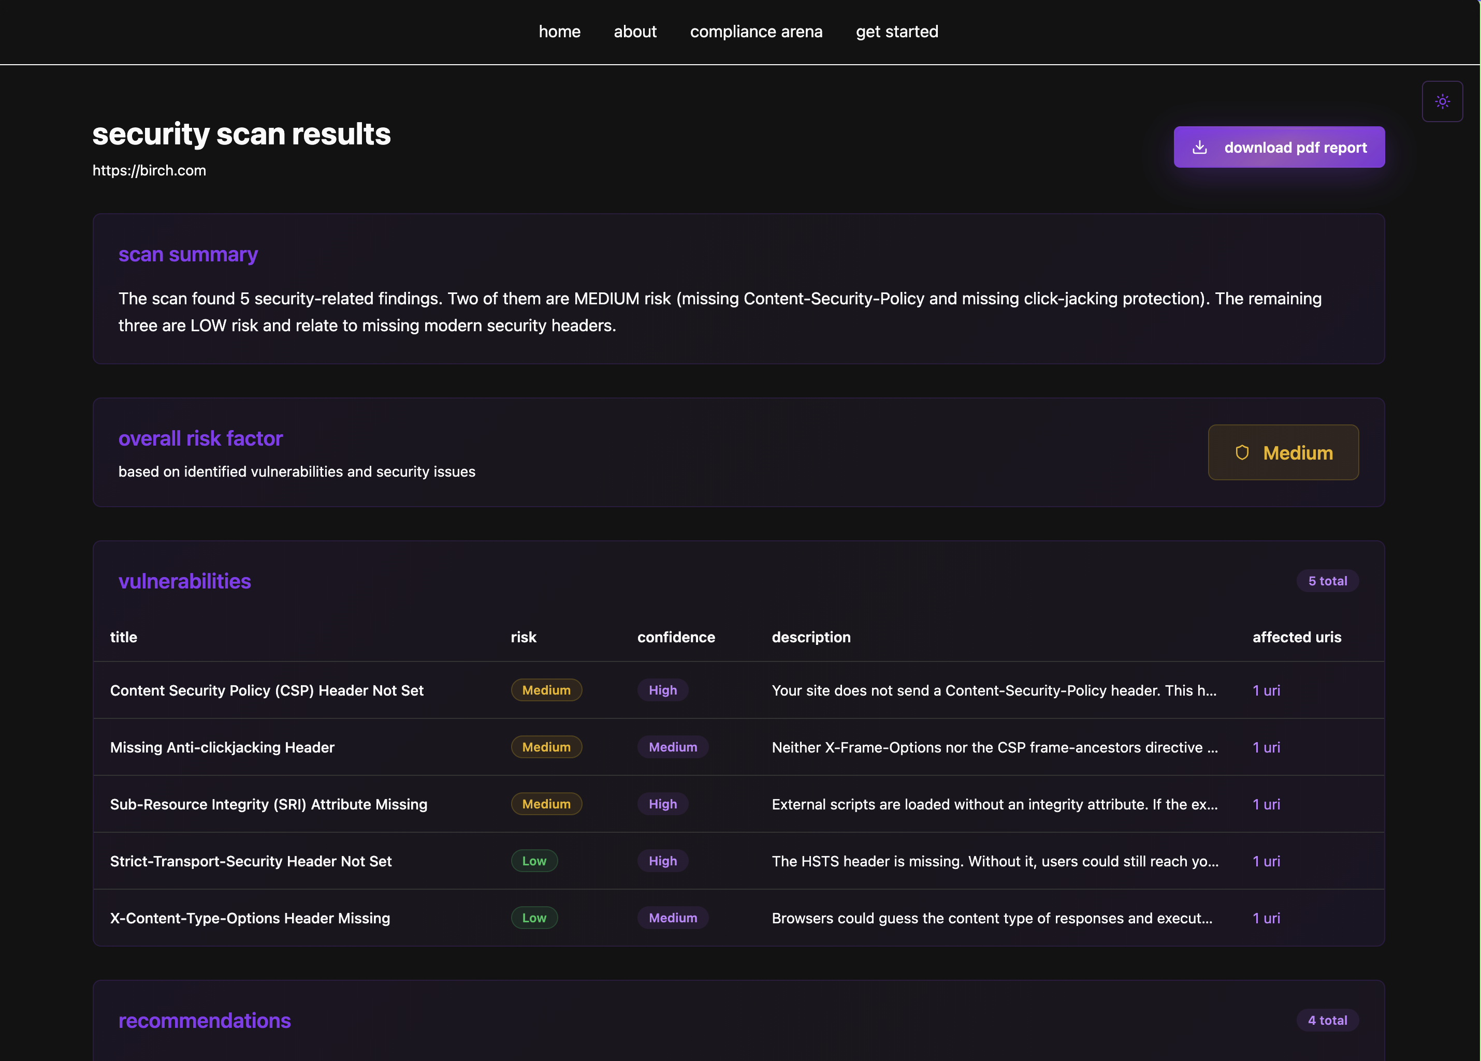Click Medium risk tag in CSP Header row

(x=546, y=690)
